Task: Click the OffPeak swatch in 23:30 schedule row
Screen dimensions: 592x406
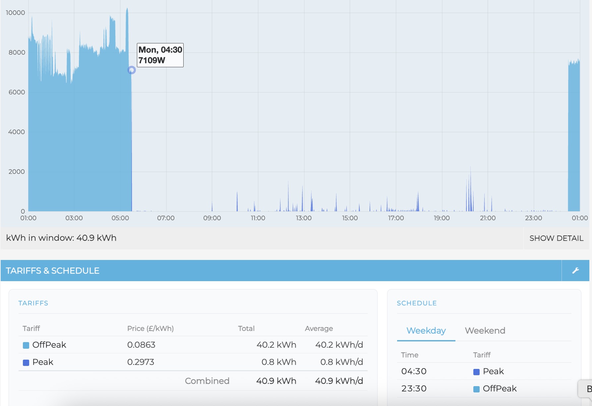Action: click(x=476, y=389)
